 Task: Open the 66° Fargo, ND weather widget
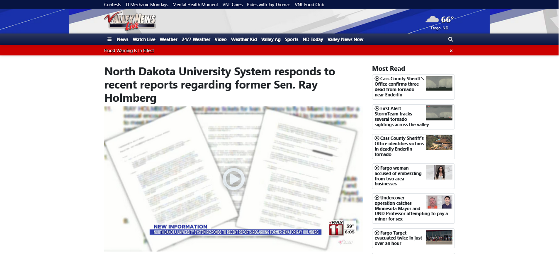point(440,22)
